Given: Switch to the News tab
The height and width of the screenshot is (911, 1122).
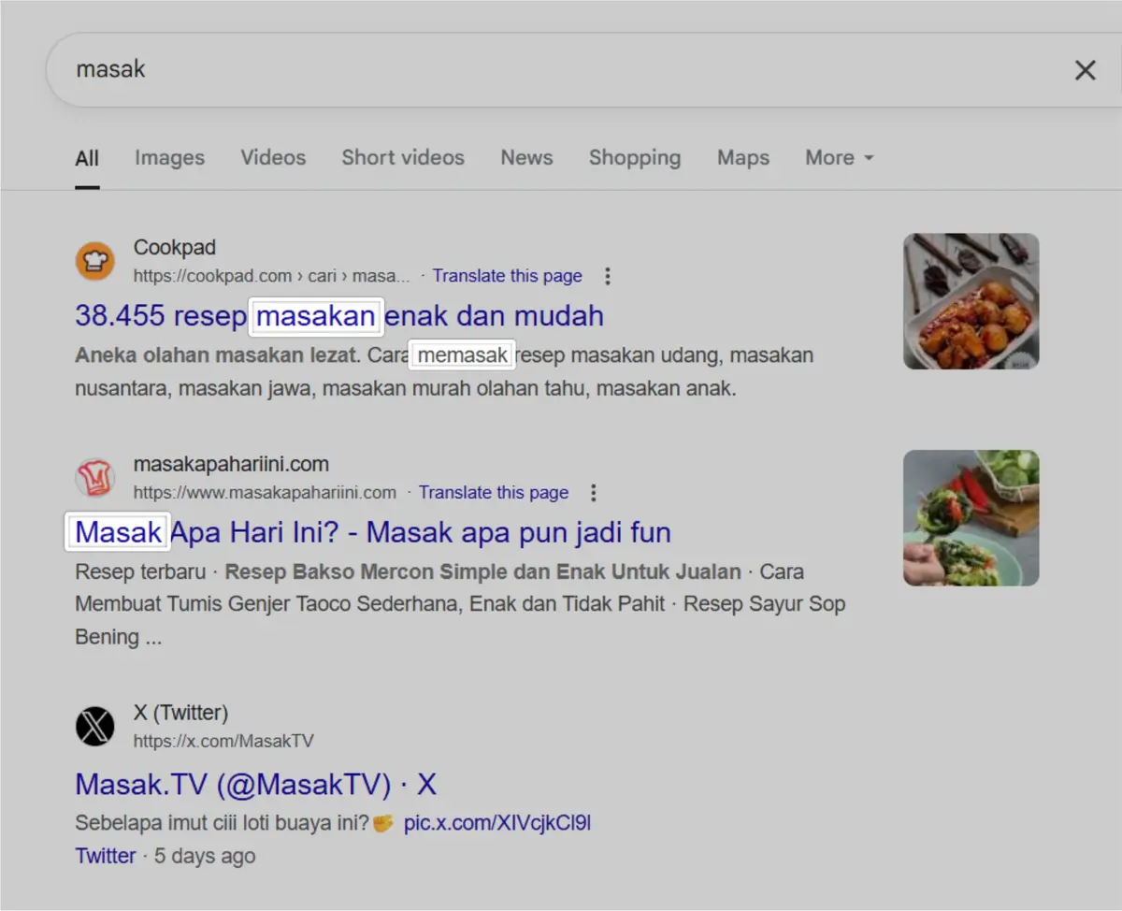Looking at the screenshot, I should 526,157.
